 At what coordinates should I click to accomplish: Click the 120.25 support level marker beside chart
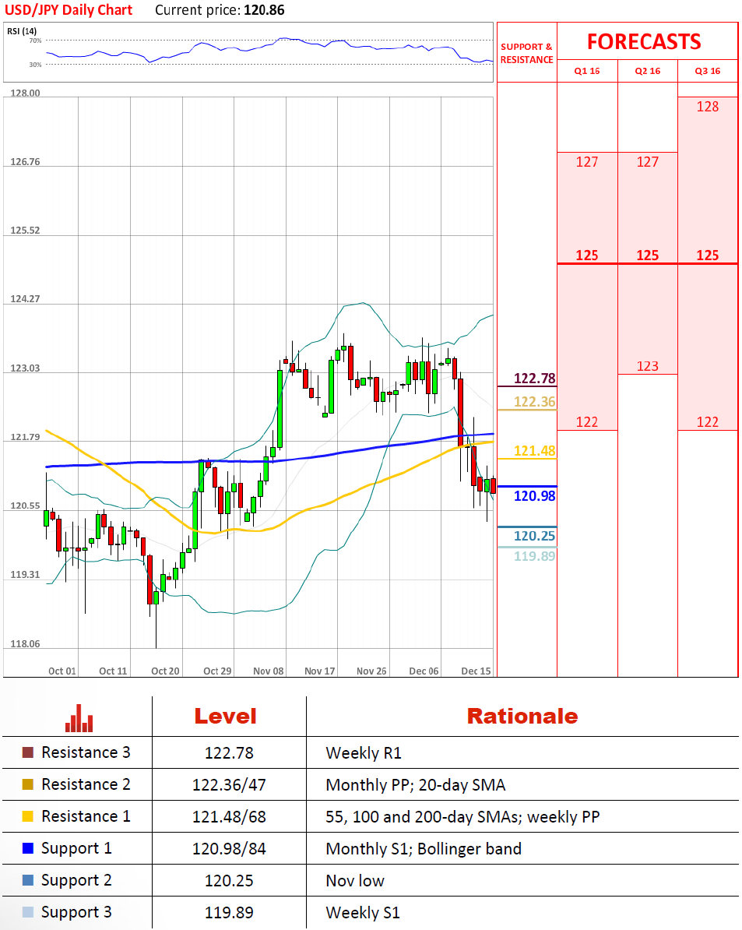click(x=535, y=536)
